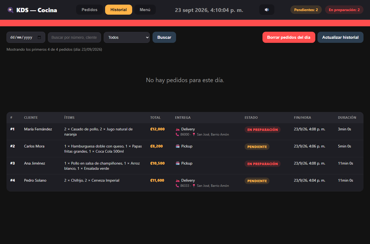Select order #3 number cell

pyautogui.click(x=12, y=163)
